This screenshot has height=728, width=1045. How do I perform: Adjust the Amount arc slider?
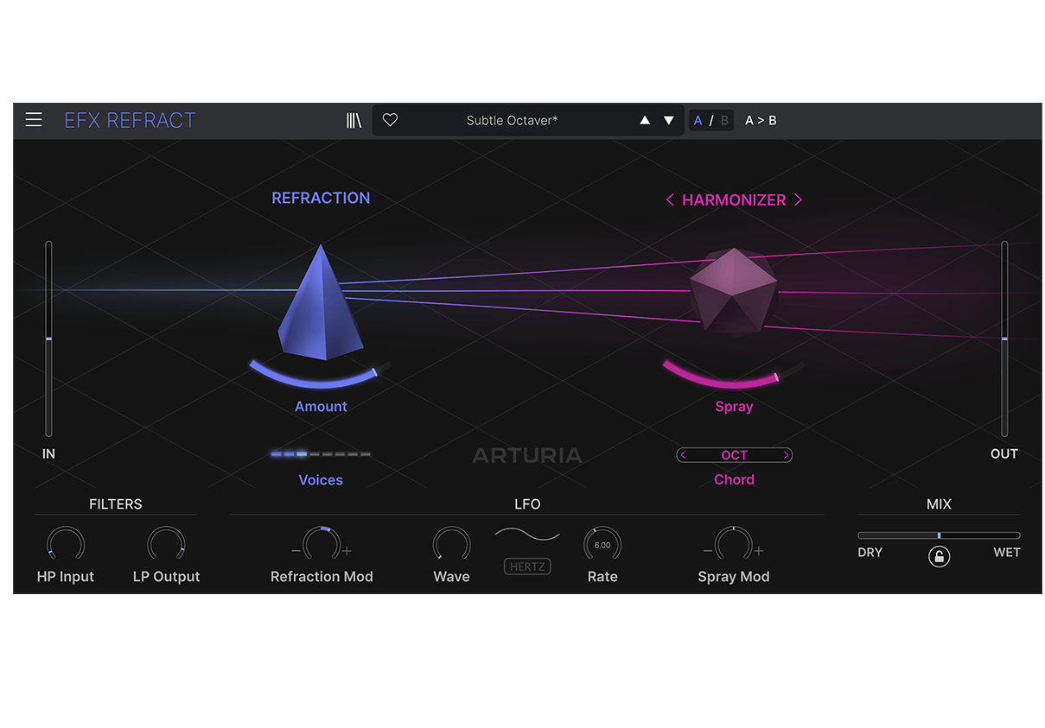point(320,375)
